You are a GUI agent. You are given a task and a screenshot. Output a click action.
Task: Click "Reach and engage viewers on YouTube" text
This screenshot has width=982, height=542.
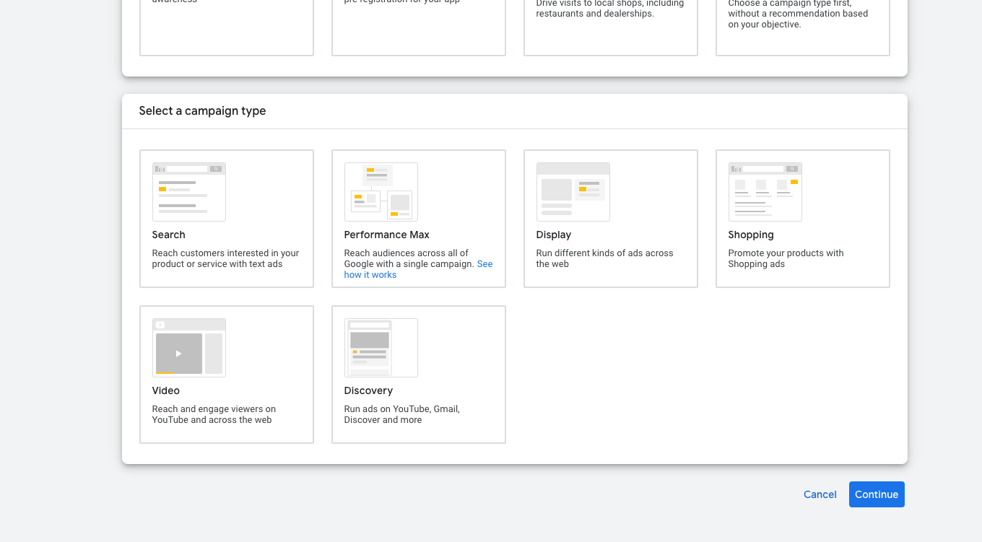[214, 414]
